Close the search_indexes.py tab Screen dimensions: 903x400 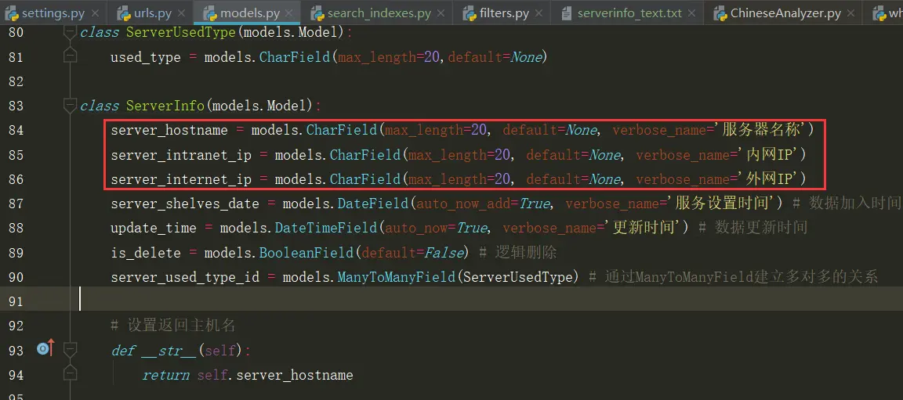[441, 13]
